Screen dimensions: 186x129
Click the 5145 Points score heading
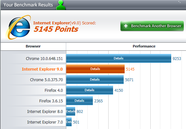click(x=56, y=29)
